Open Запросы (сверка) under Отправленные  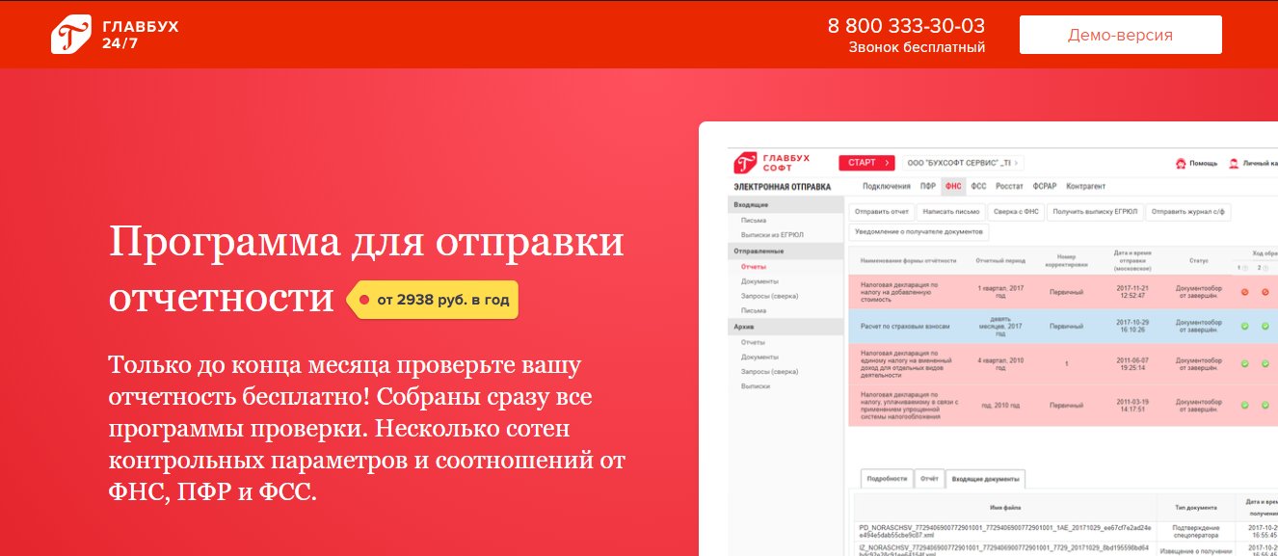pyautogui.click(x=769, y=296)
